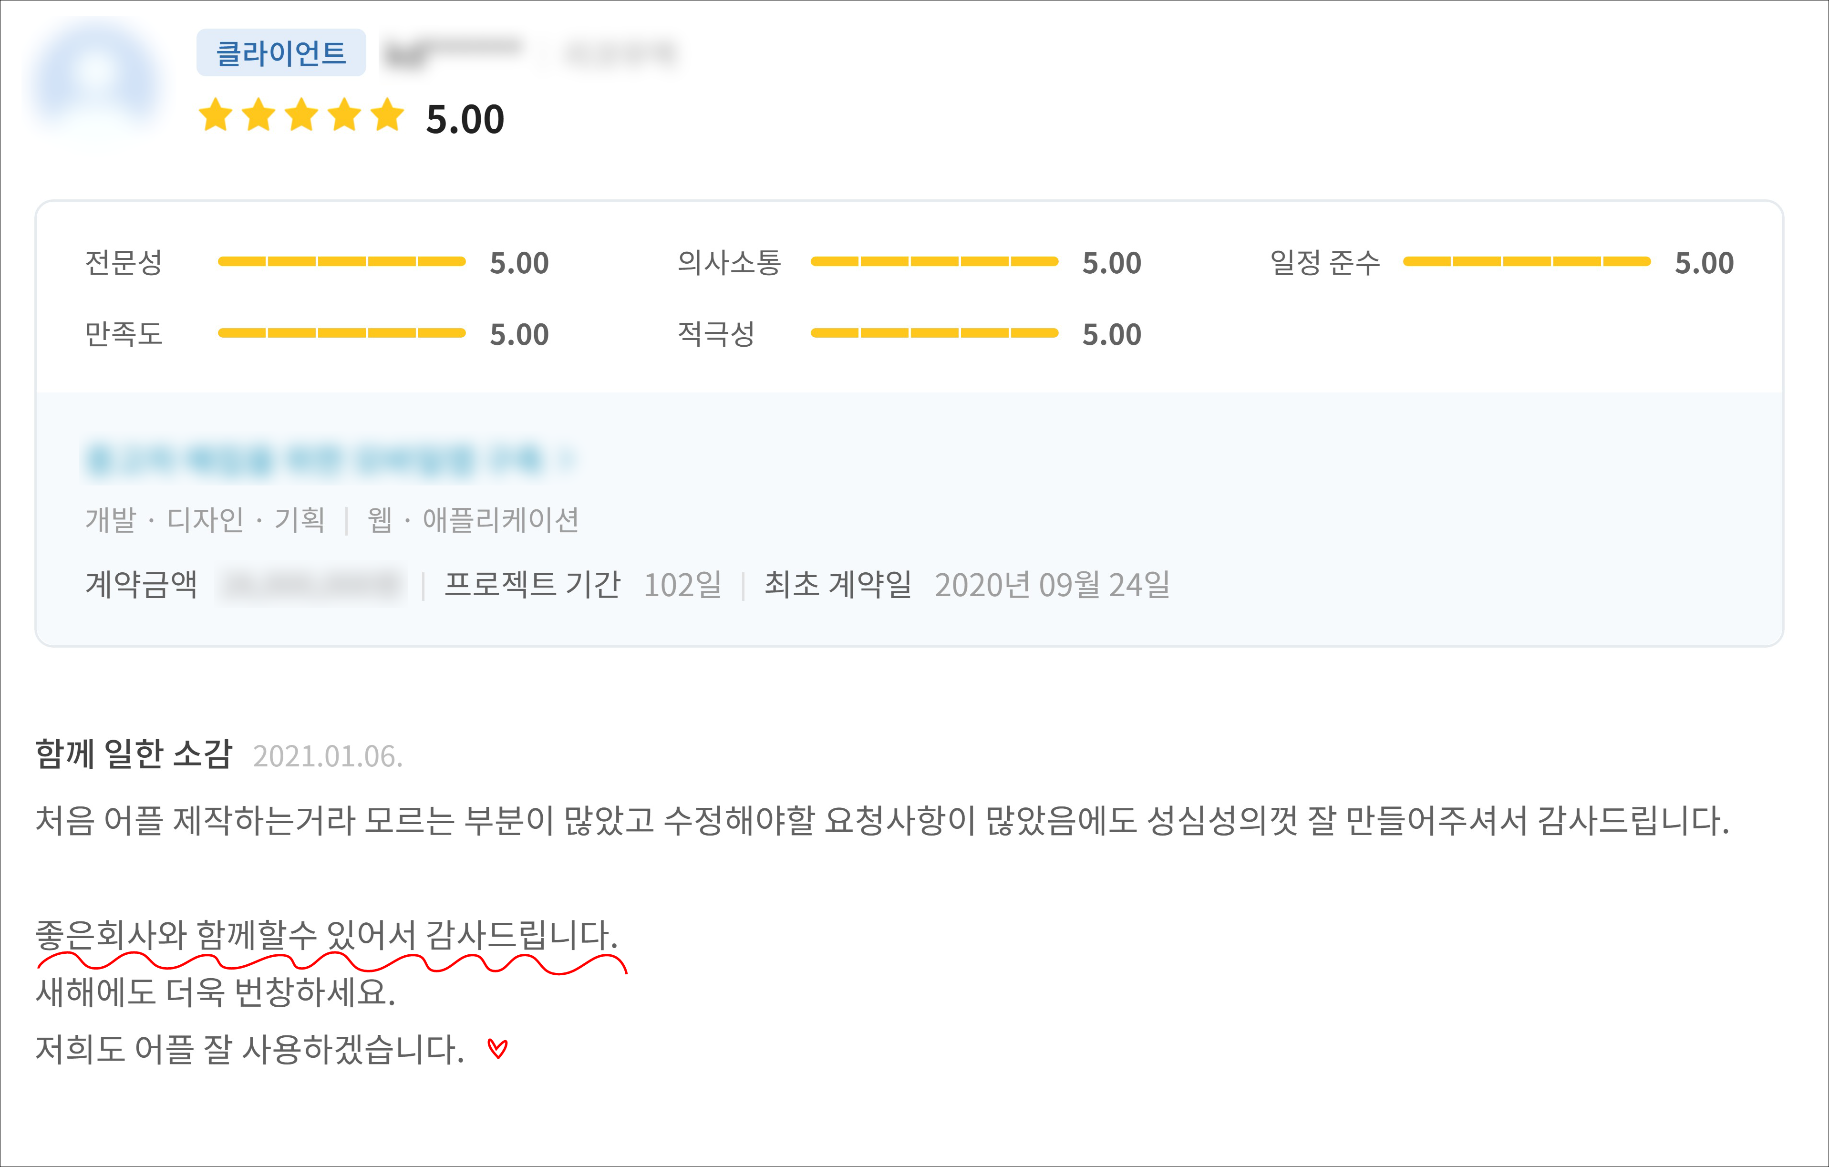Click the blurred 계약금액 amount
Viewport: 1829px width, 1167px height.
click(x=311, y=585)
